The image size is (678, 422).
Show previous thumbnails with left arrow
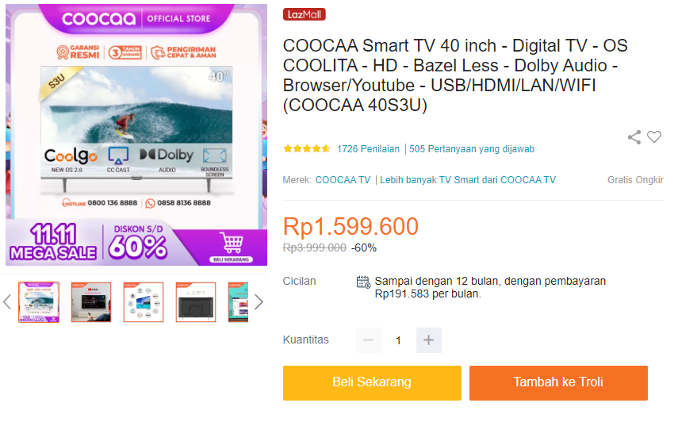[x=7, y=301]
